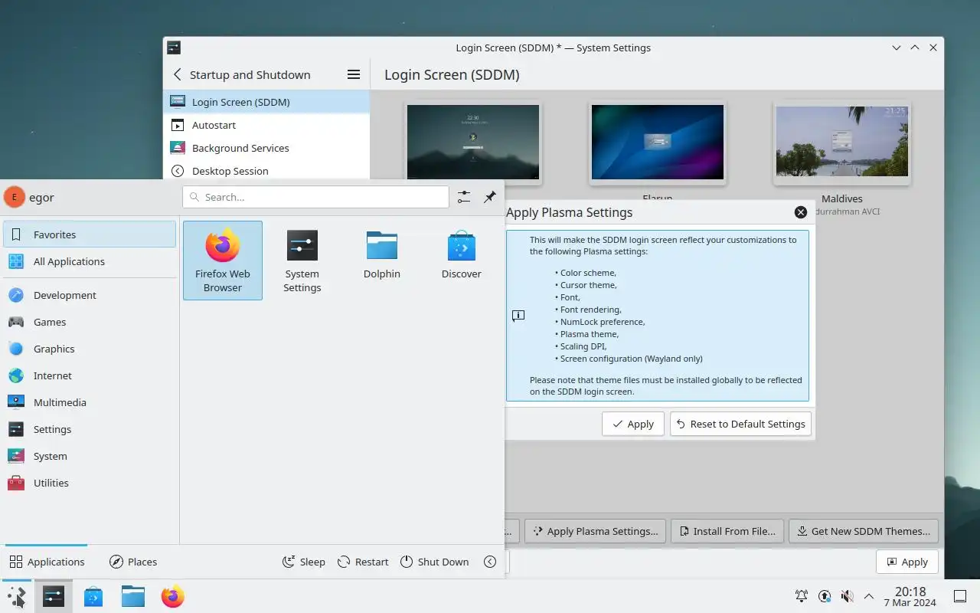
Task: Open Settings category in launcher
Action: pyautogui.click(x=90, y=429)
